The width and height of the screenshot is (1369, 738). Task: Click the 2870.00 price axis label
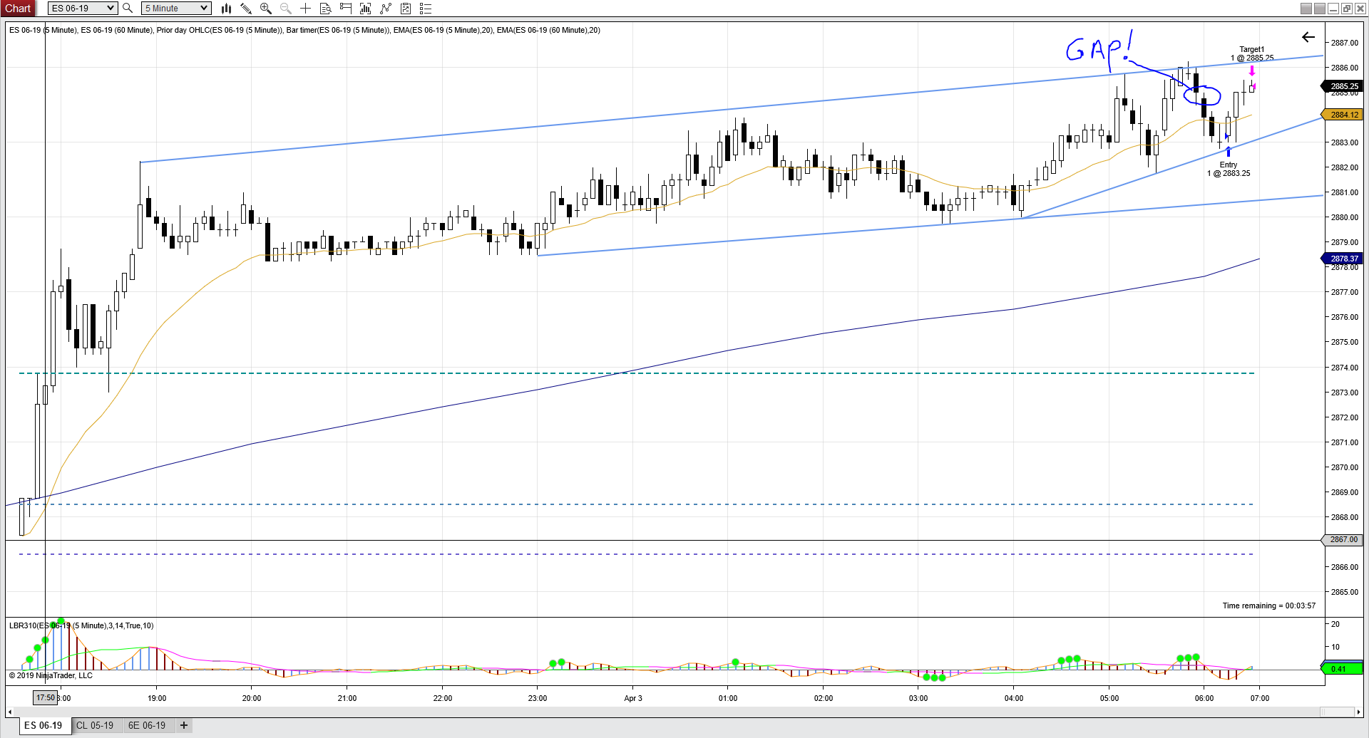tap(1345, 467)
